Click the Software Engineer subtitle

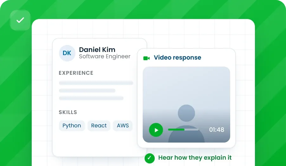click(105, 56)
